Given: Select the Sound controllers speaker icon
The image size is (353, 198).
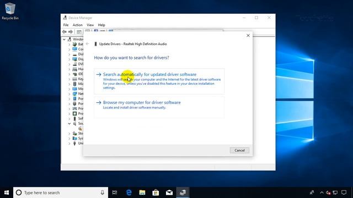Looking at the screenshot, I should (74, 123).
